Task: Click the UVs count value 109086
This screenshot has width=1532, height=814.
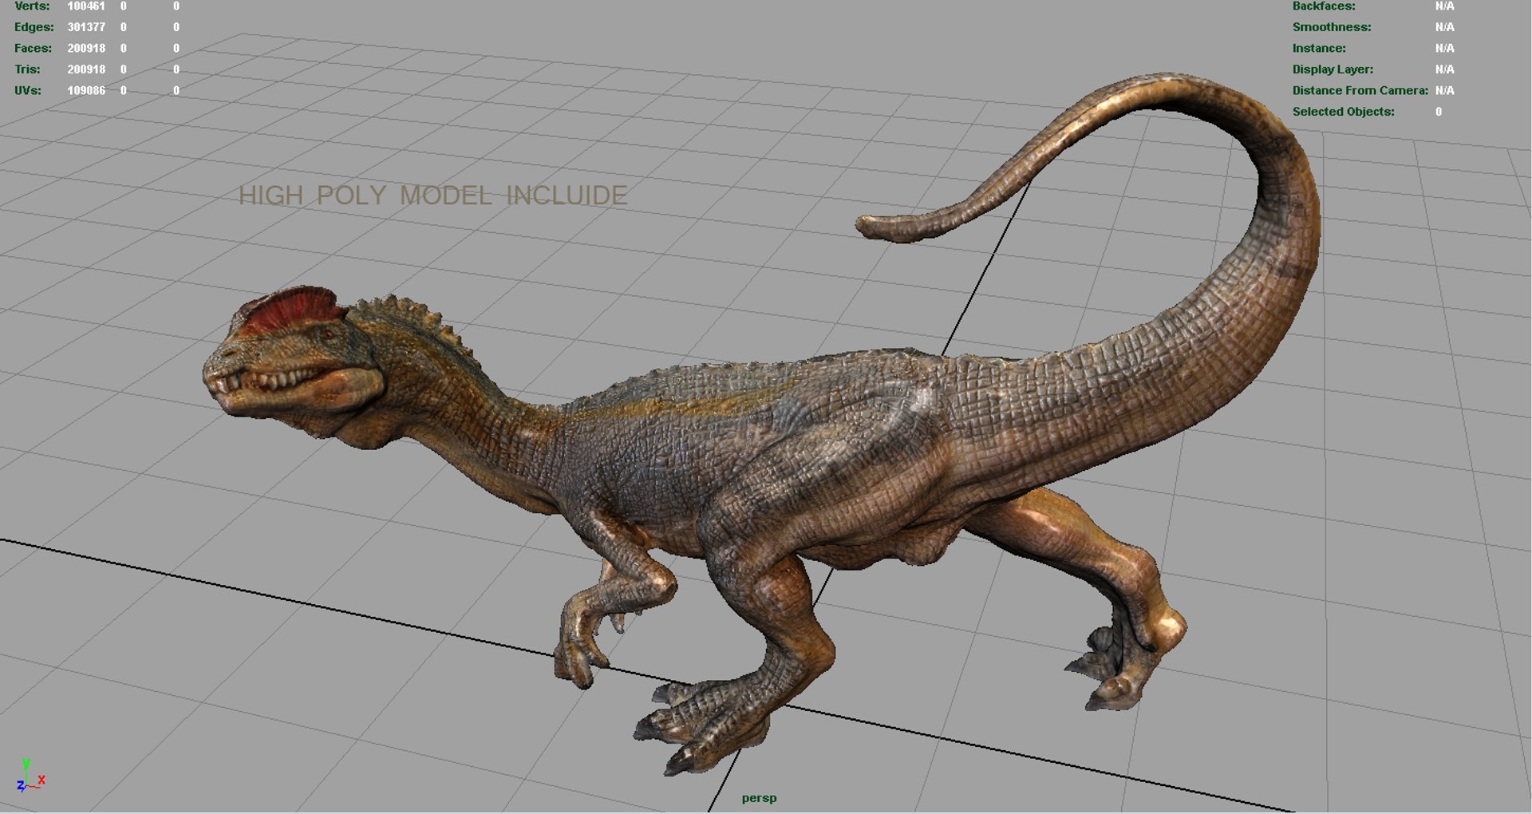Action: coord(86,90)
